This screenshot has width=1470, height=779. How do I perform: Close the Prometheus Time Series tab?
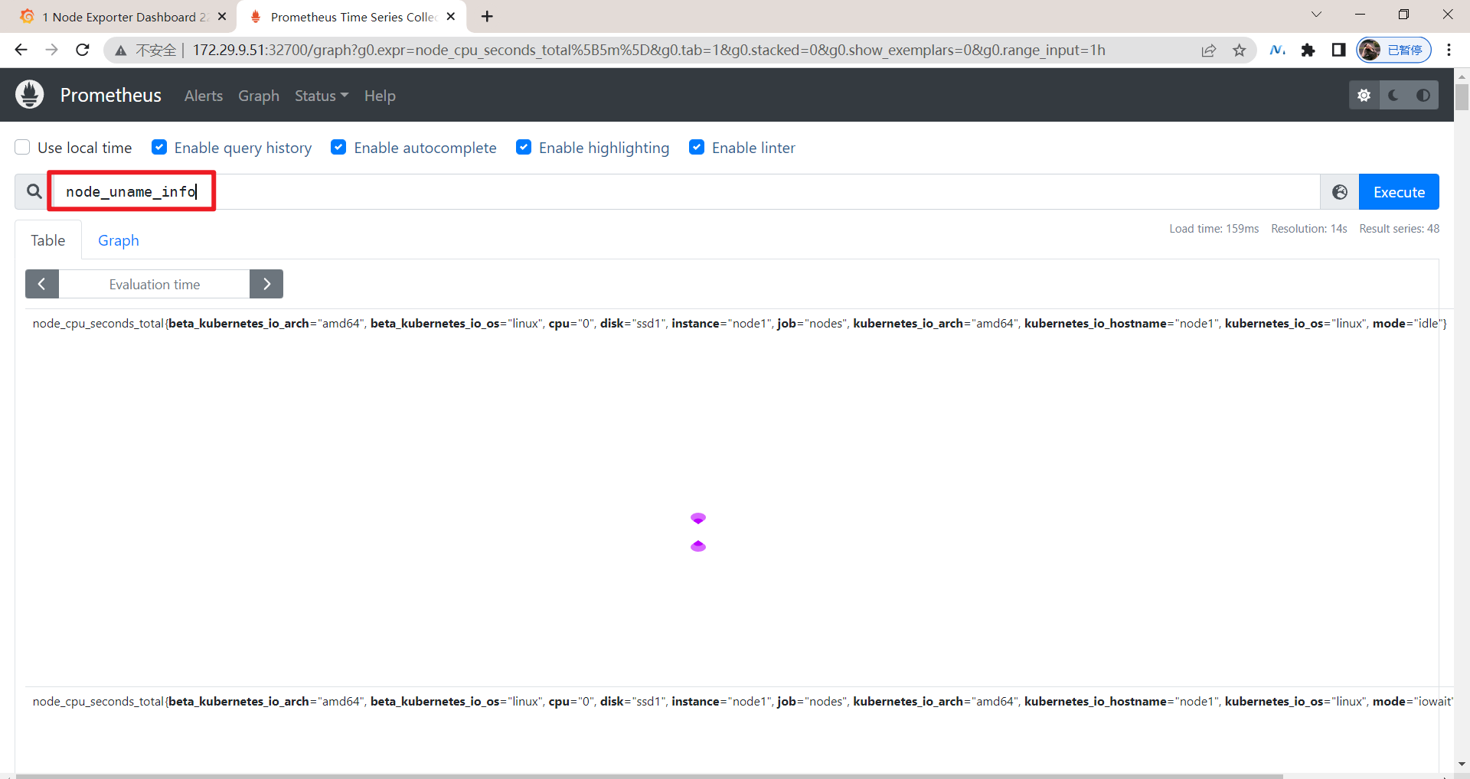451,16
